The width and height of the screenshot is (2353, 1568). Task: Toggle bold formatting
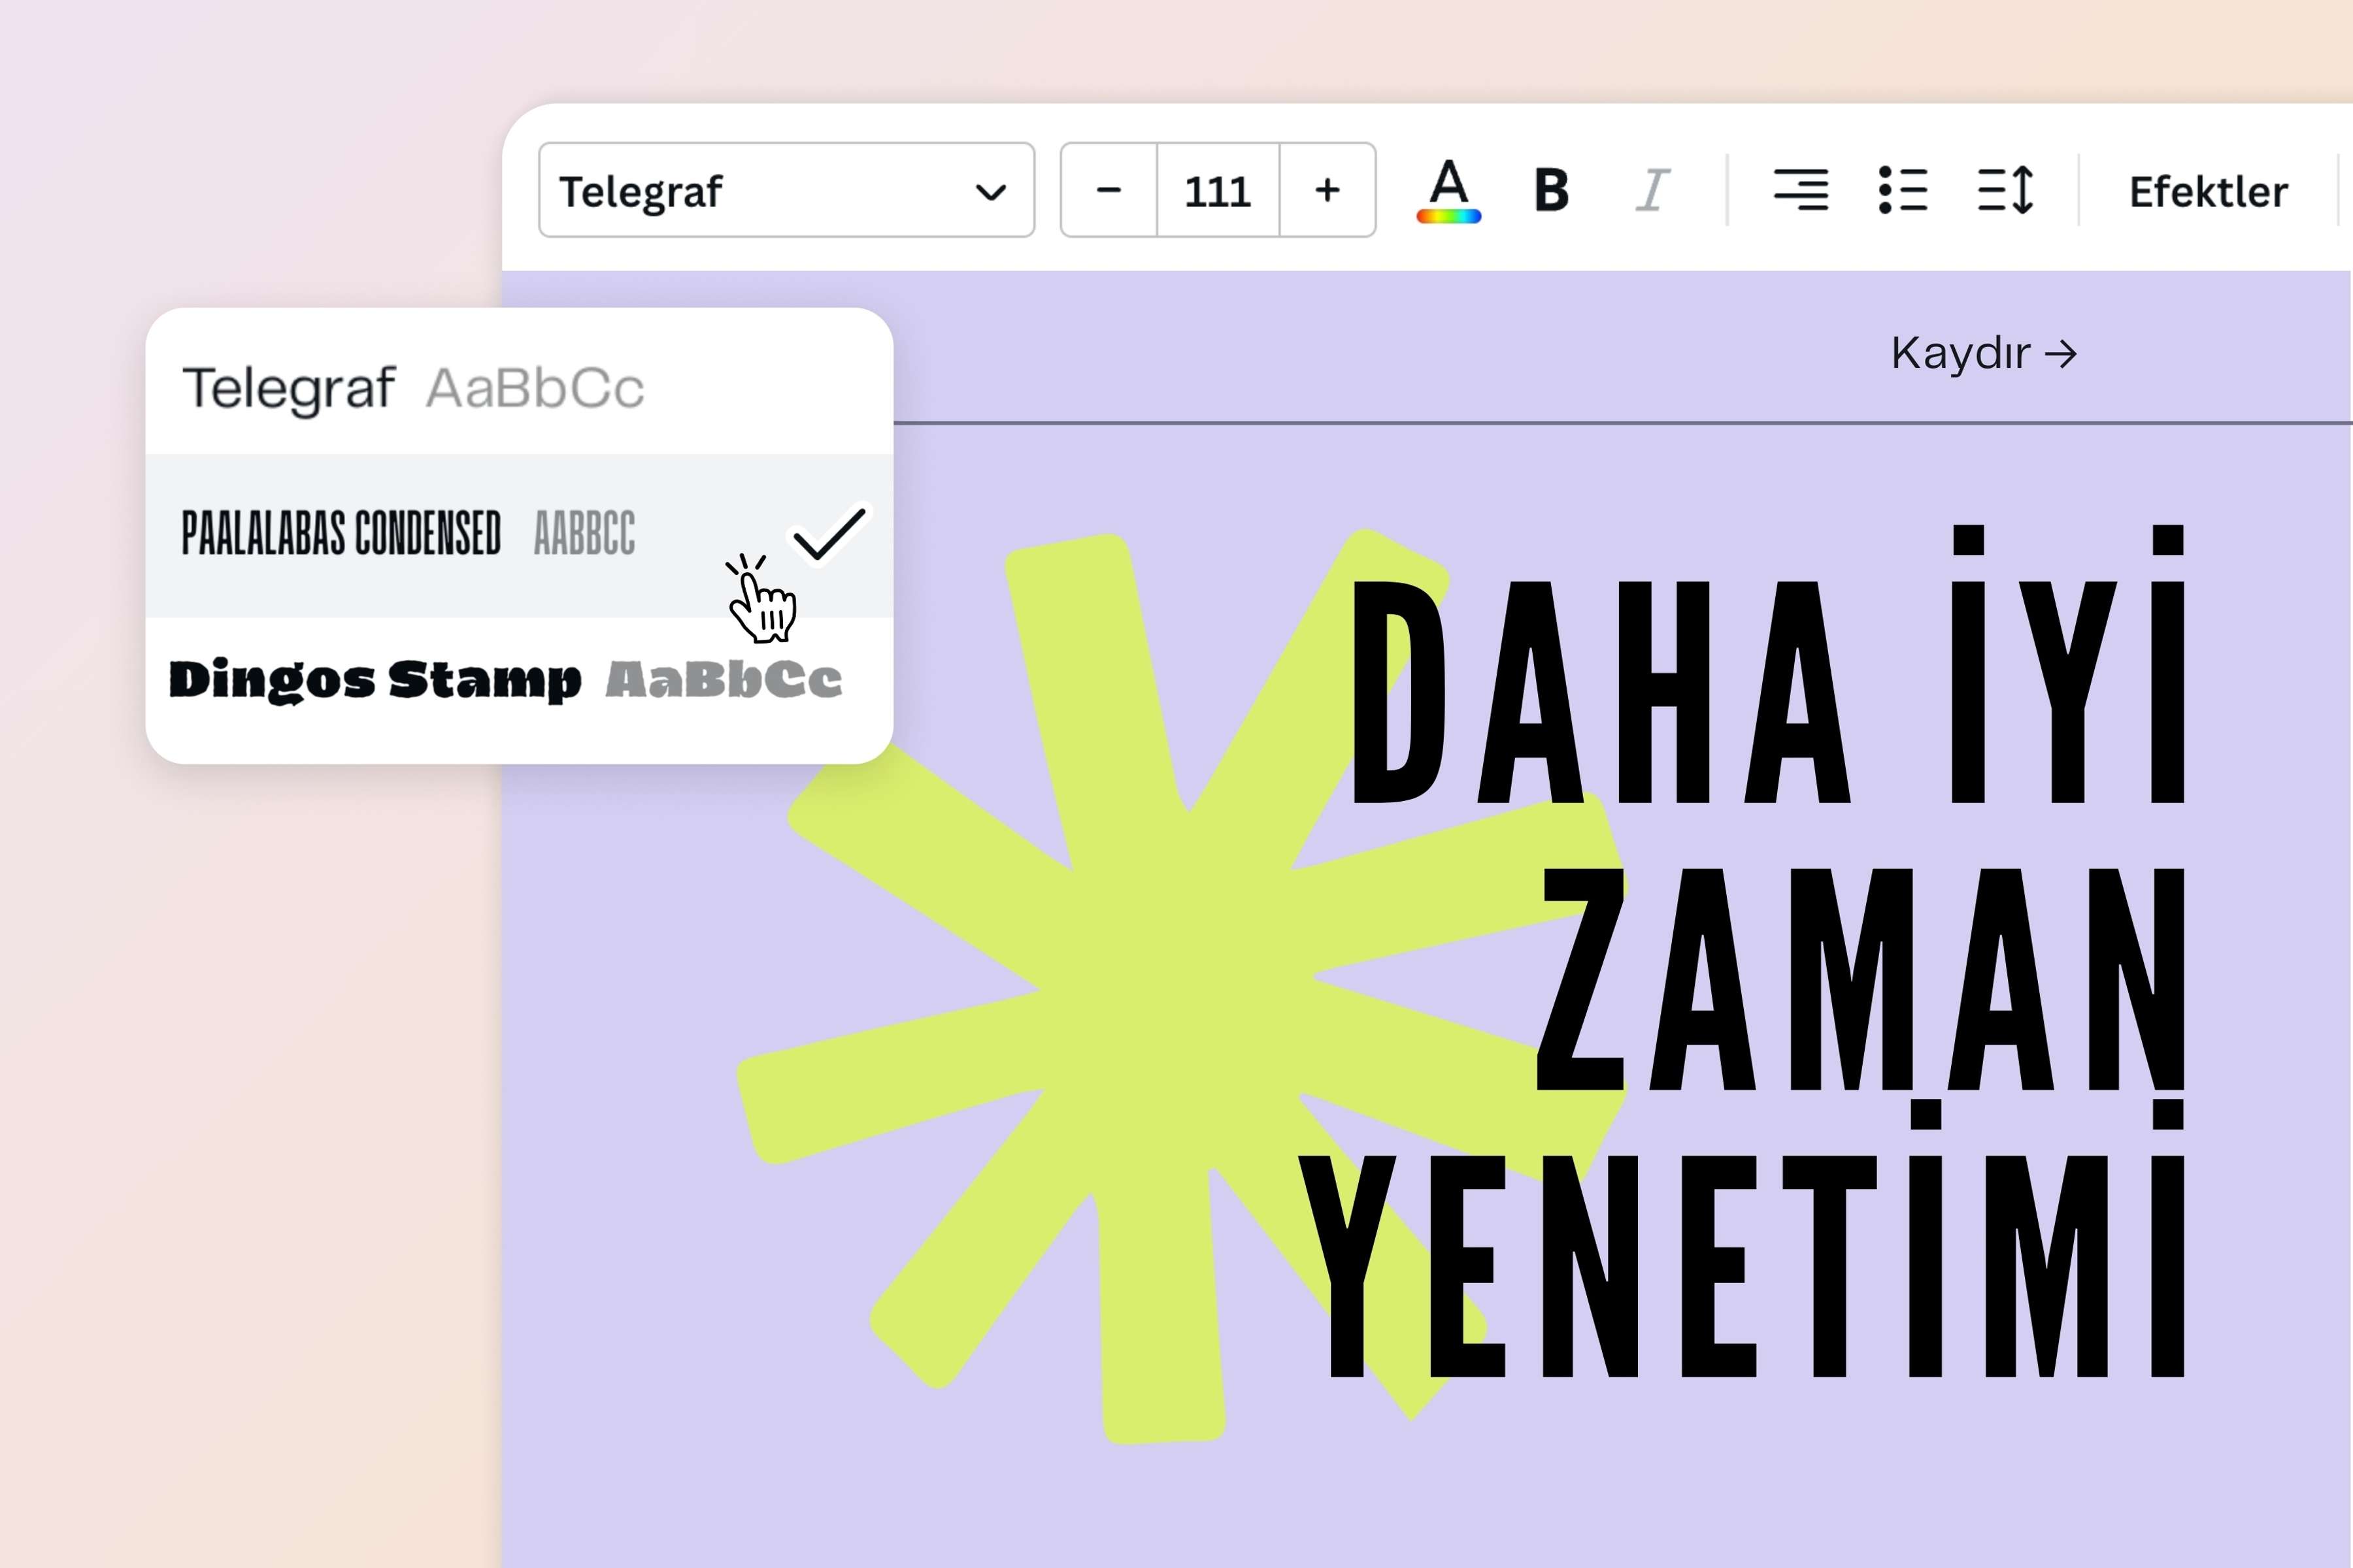point(1552,190)
